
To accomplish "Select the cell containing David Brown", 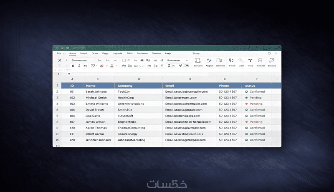I will point(99,110).
